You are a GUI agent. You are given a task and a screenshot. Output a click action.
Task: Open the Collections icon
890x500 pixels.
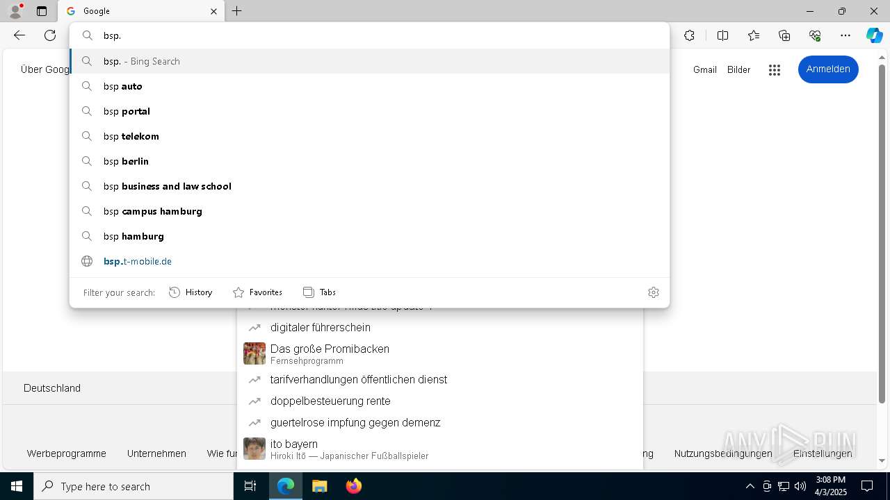(x=784, y=35)
